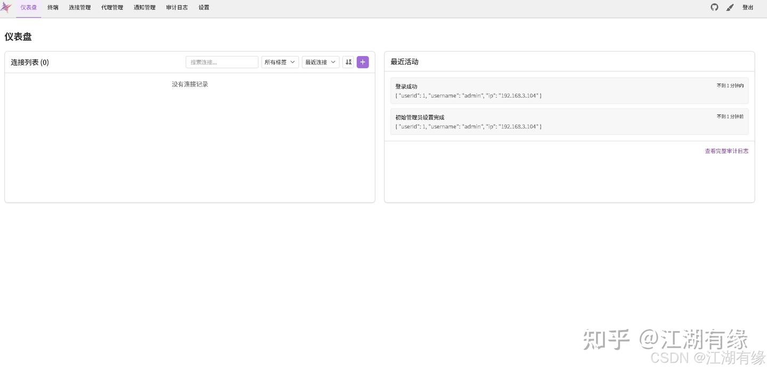767x370 pixels.
Task: Click the 查看完整审计日志 link
Action: [726, 151]
